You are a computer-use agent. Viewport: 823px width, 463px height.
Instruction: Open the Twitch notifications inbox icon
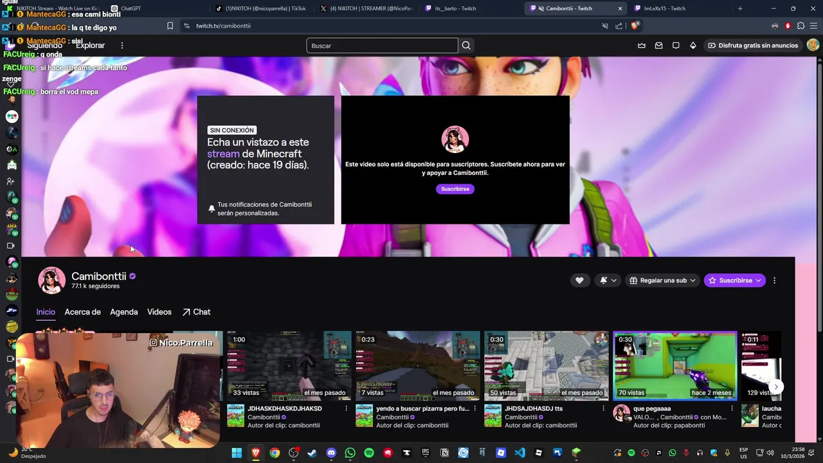pyautogui.click(x=658, y=46)
